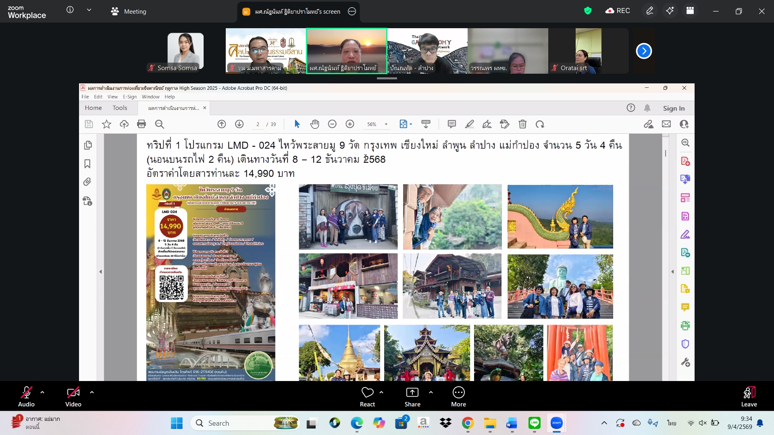Click the Print file icon
This screenshot has width=774, height=435.
pyautogui.click(x=141, y=124)
